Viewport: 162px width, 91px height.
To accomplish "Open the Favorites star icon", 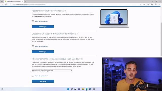I will pyautogui.click(x=148, y=4).
